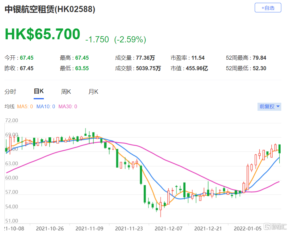This screenshot has height=232, width=289.
Task: Click the blue MA10 indicator label
Action: click(x=46, y=107)
